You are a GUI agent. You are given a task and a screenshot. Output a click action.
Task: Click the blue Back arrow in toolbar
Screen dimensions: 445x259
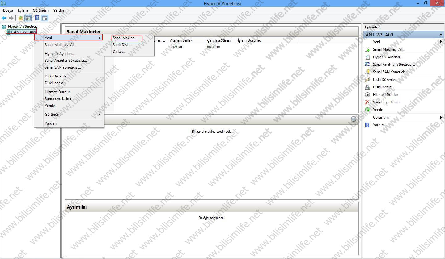point(4,18)
